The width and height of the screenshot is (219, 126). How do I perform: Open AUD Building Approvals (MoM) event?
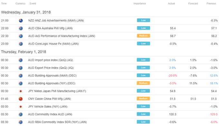[x=52, y=76]
